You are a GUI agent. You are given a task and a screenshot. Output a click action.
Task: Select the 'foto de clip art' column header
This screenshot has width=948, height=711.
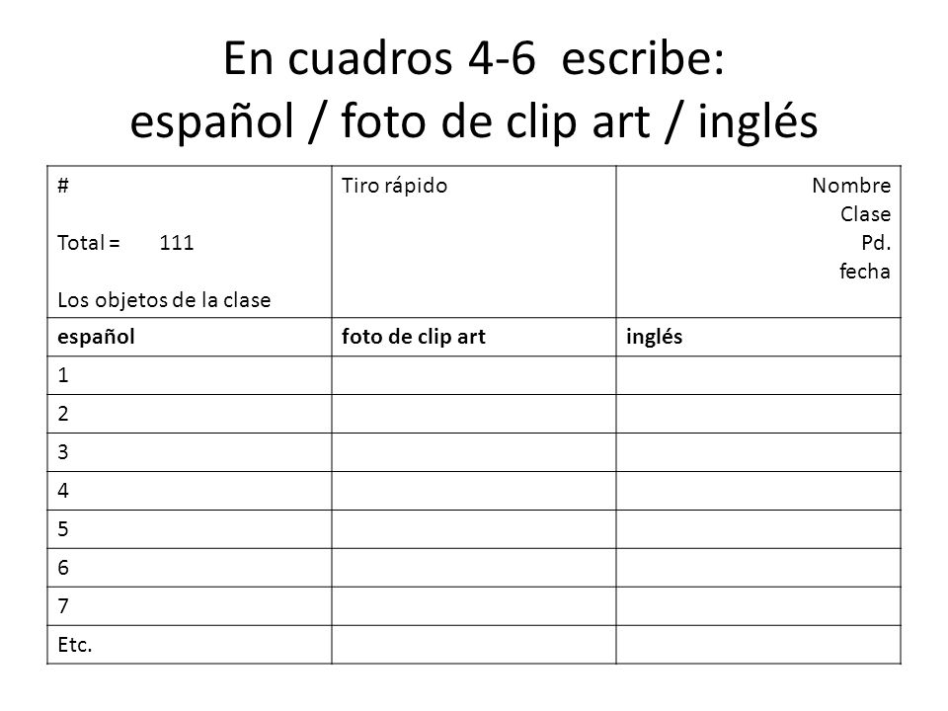pos(473,337)
